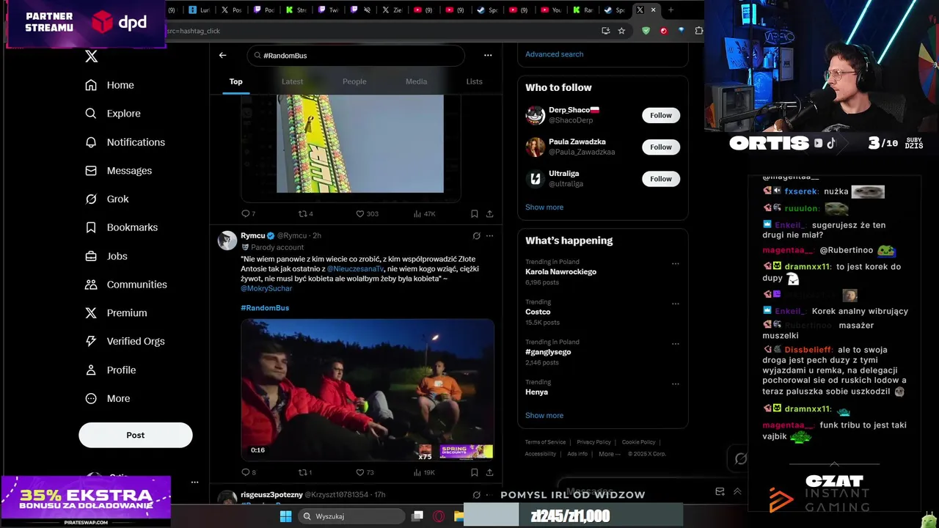Open Henya trend options
939x528 pixels.
[676, 384]
